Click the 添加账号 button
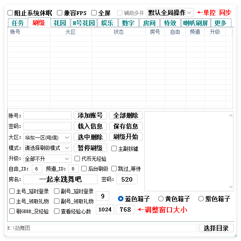This screenshot has width=241, height=241. 90,115
